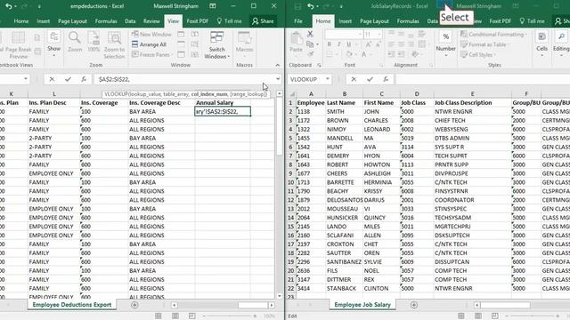
Task: Add new sheet next to Employee Job Salary
Action: coord(413,305)
